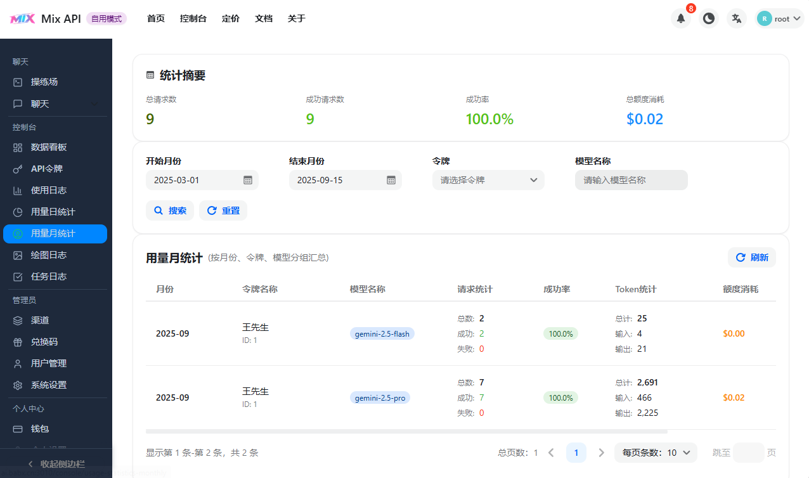Screen dimensions: 809x478
Task: Toggle dark mode with moon icon
Action: click(708, 18)
